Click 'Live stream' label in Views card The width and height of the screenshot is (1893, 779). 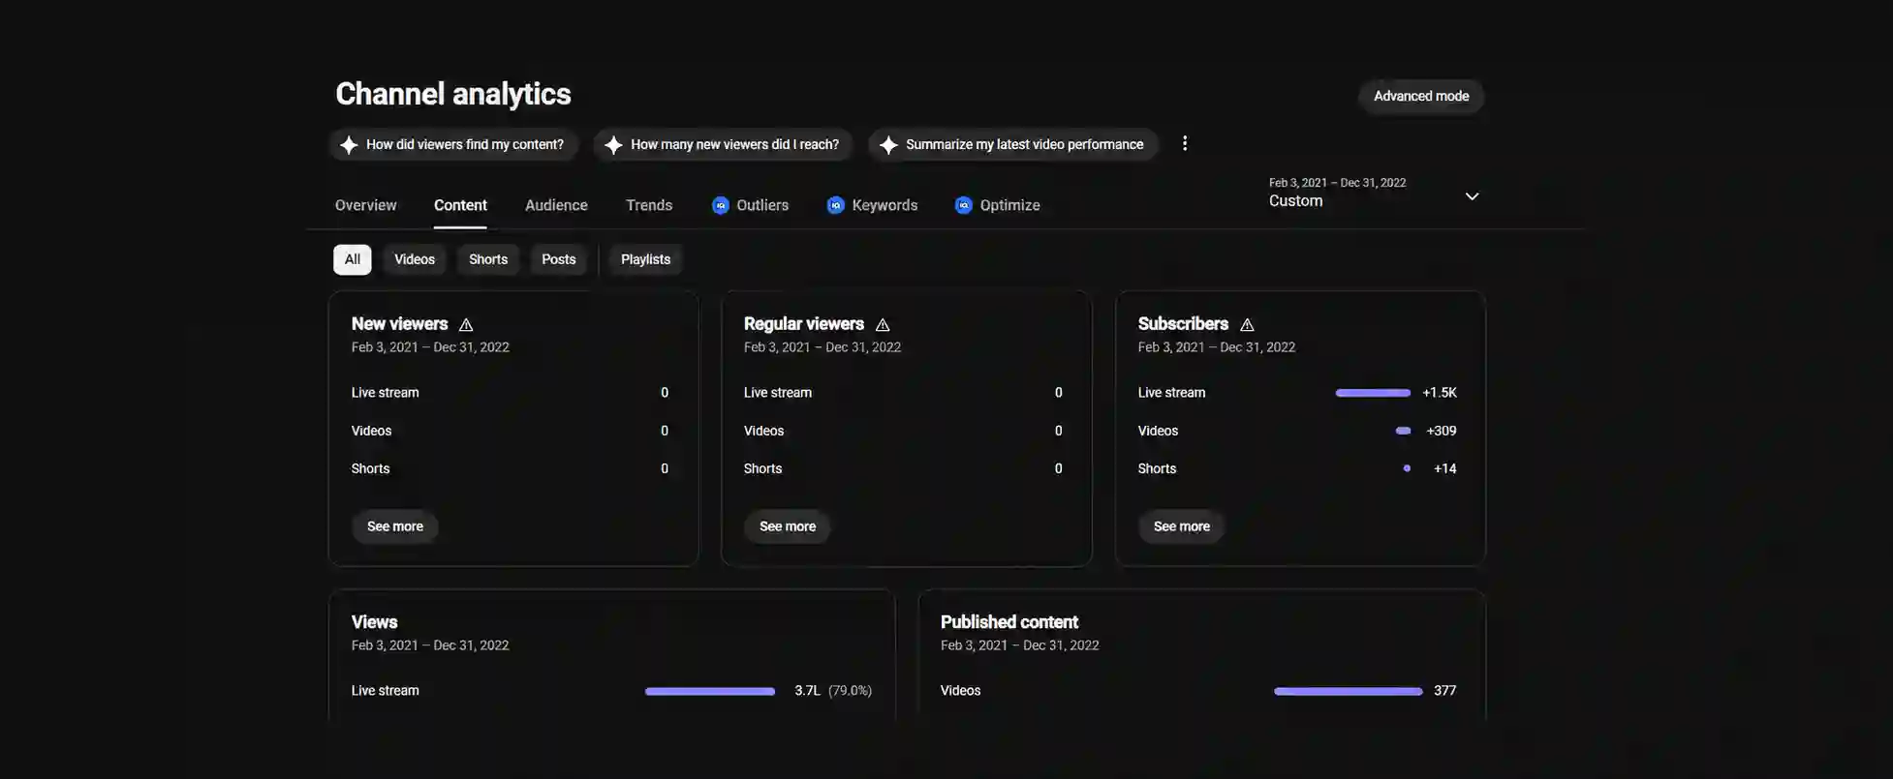[386, 691]
